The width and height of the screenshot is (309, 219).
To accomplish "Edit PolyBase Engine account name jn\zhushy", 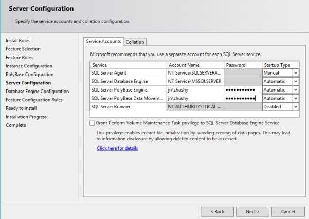I will pos(195,90).
